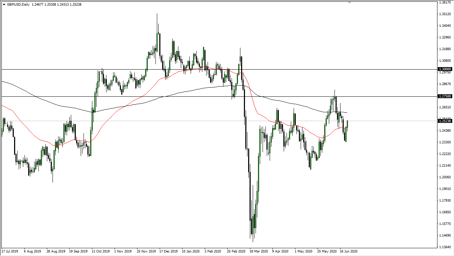Screen dimensions: 454x256
Task: Click the 1.22220 price scale value
Action: (445, 154)
